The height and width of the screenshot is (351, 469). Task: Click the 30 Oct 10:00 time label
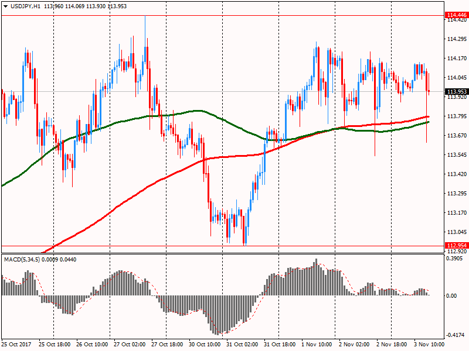click(205, 345)
